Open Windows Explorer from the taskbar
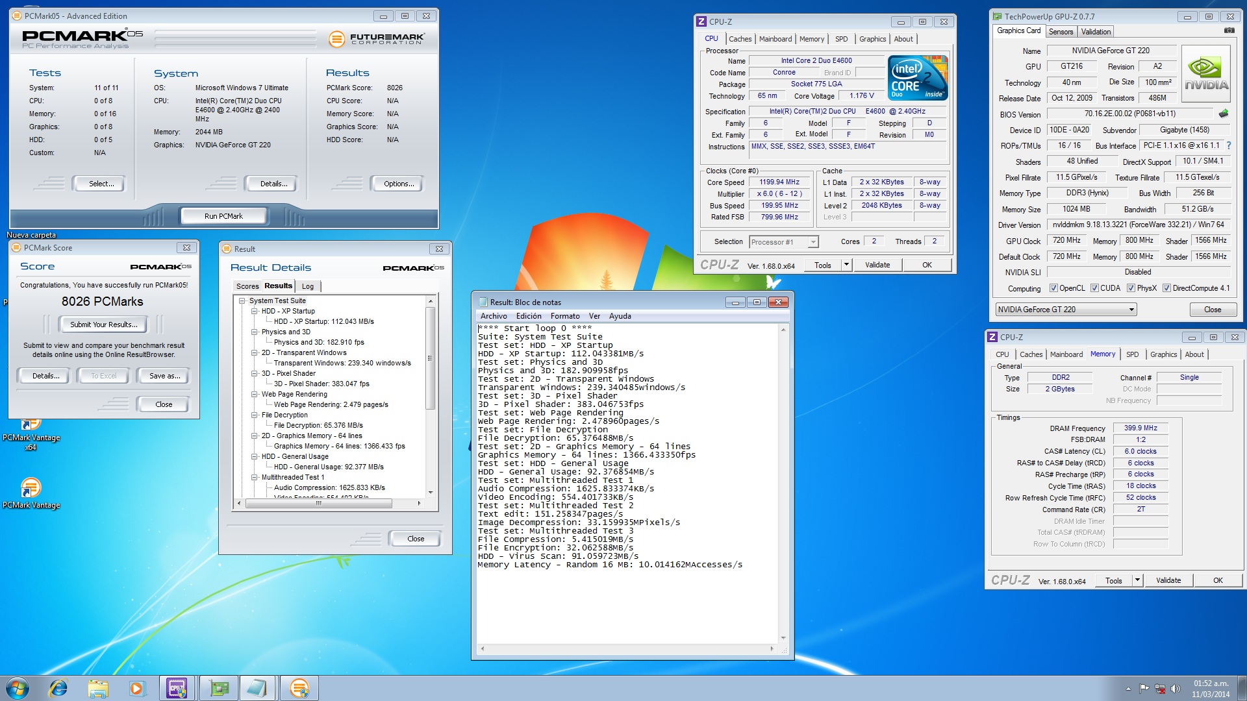The height and width of the screenshot is (701, 1247). click(97, 688)
